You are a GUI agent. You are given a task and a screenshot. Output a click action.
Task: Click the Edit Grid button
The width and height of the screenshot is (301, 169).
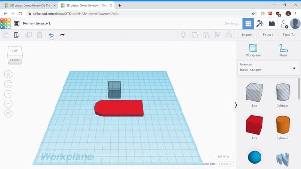tap(223, 156)
